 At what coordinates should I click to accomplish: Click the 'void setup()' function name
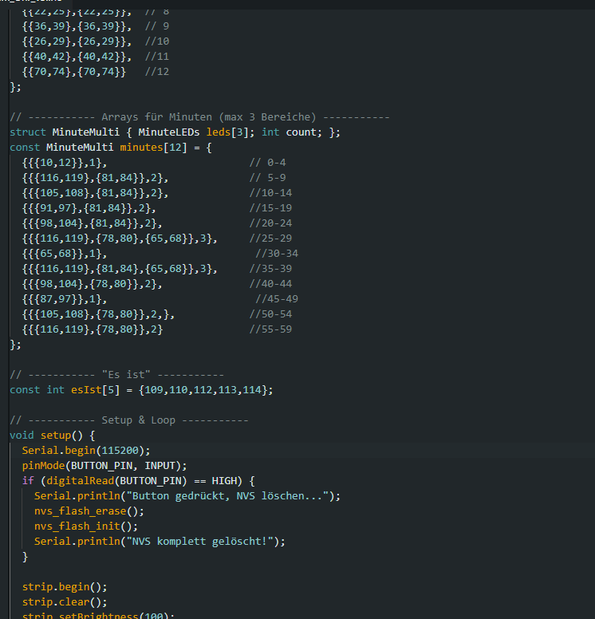click(x=59, y=435)
